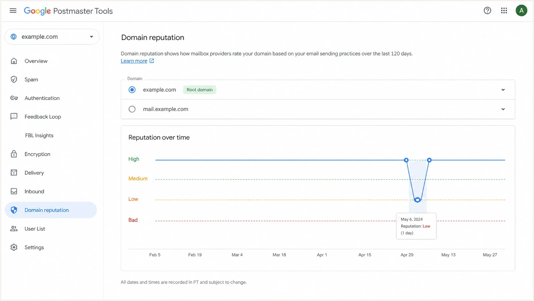Click the May 6, 2024 tooltip

click(416, 226)
